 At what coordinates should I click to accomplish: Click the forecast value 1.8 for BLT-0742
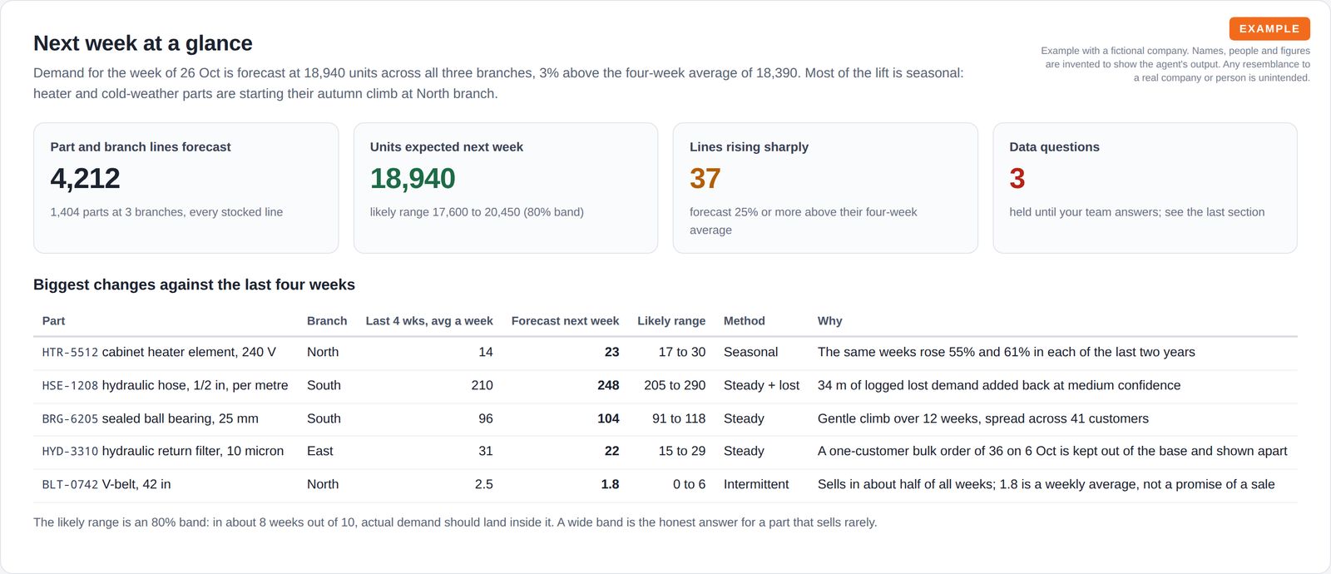tap(610, 485)
